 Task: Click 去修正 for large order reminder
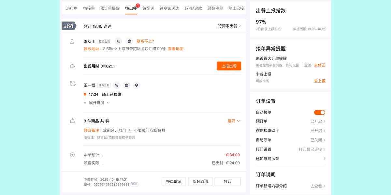click(319, 65)
